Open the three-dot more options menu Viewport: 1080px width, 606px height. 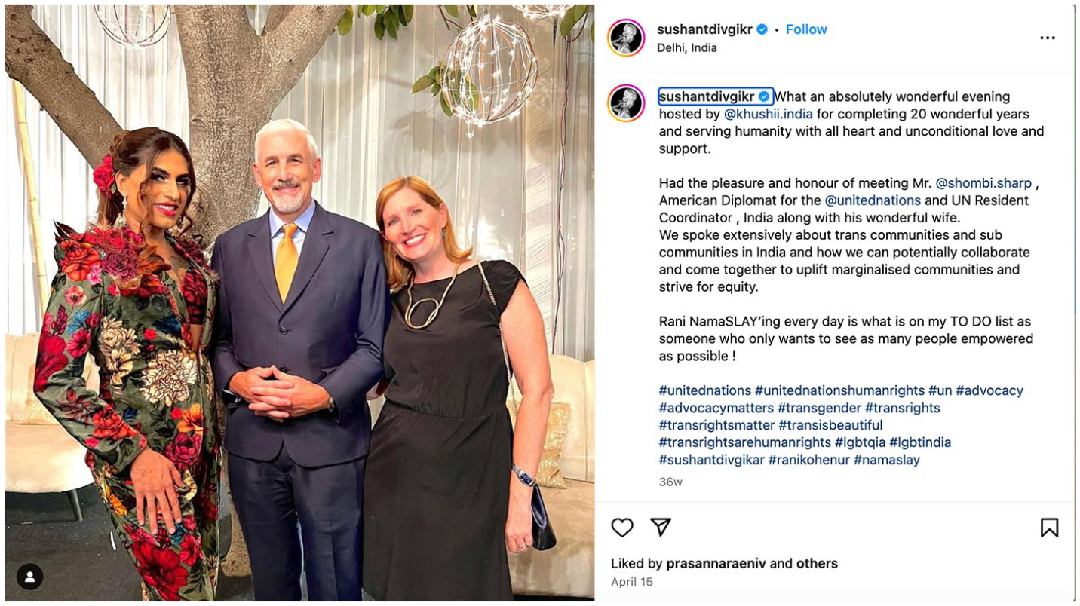1048,38
